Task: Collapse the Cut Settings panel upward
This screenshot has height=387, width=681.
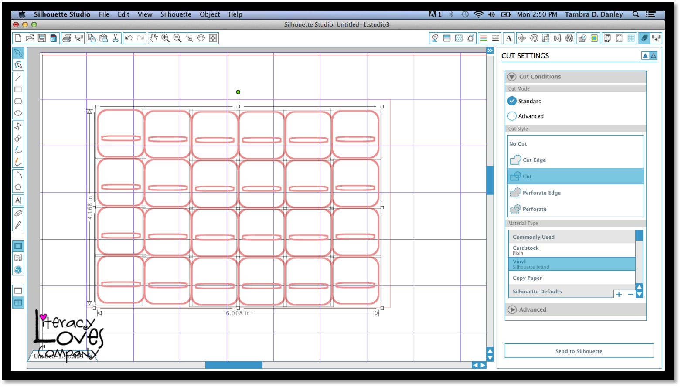Action: 645,55
